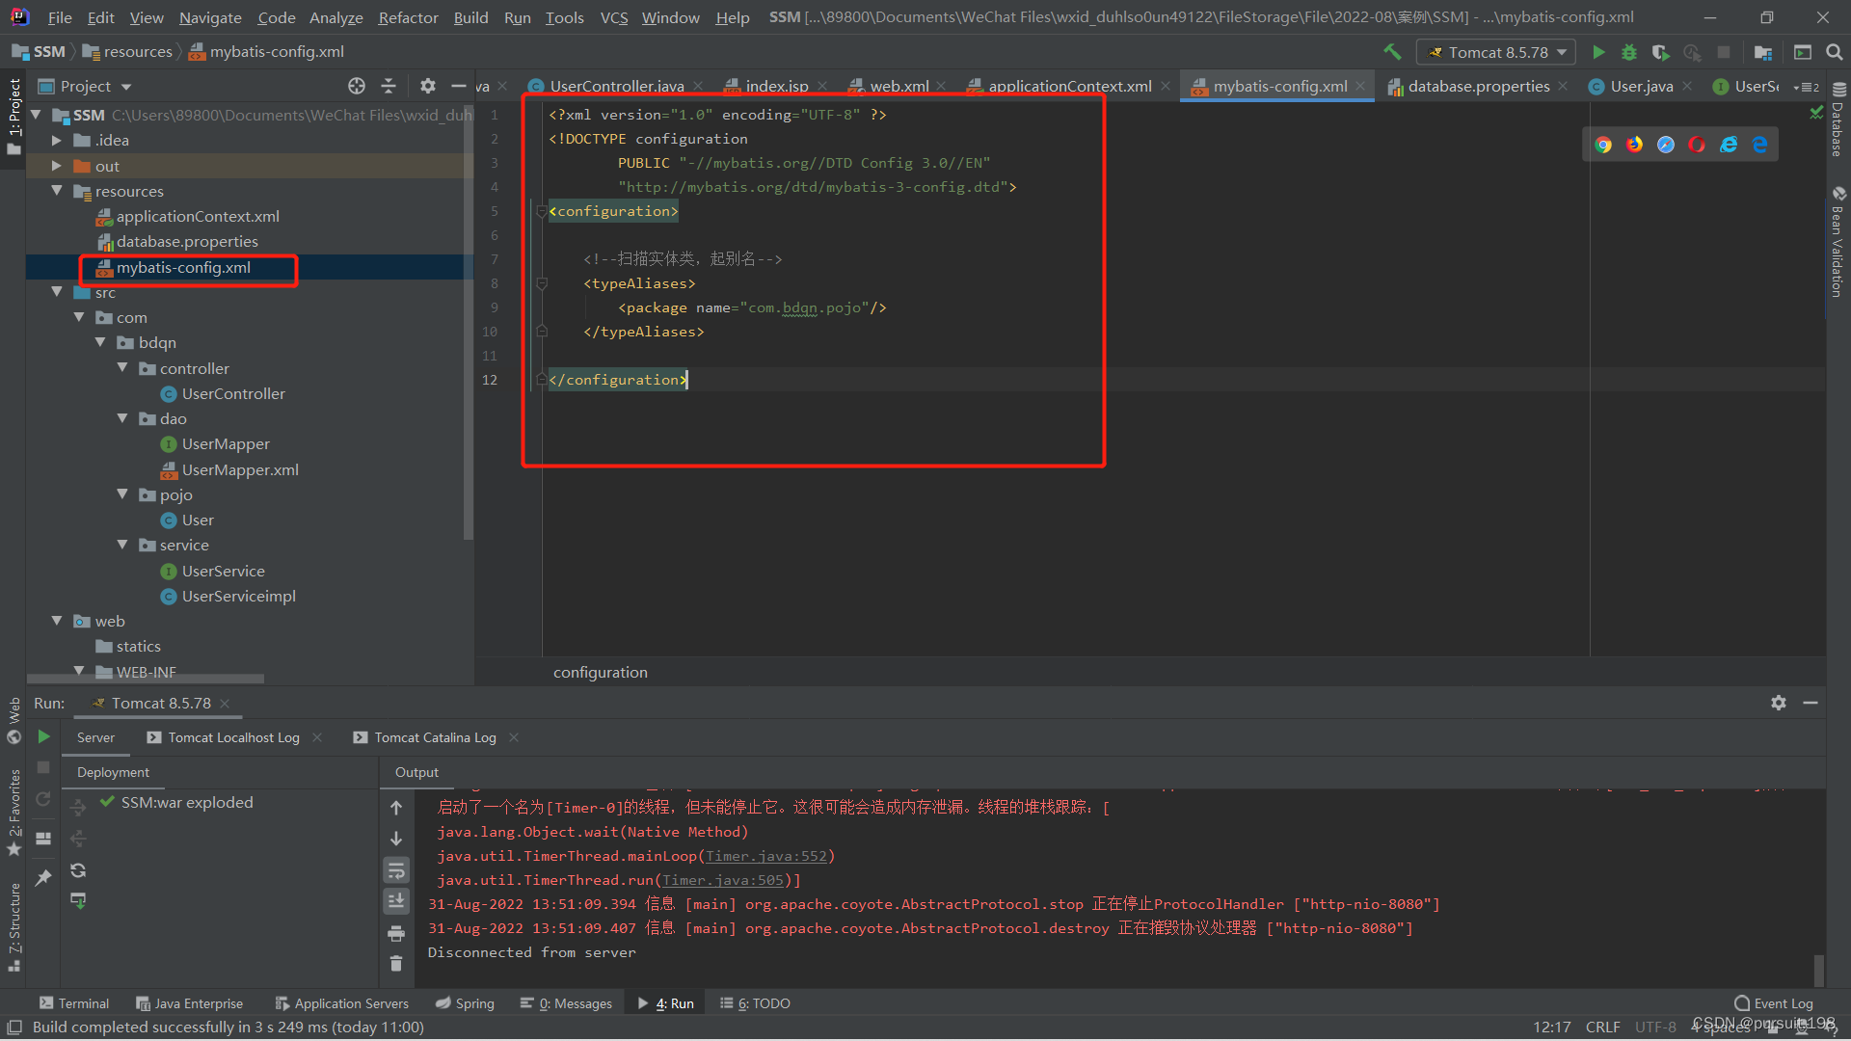
Task: Switch to the database.properties tab
Action: pyautogui.click(x=1478, y=86)
